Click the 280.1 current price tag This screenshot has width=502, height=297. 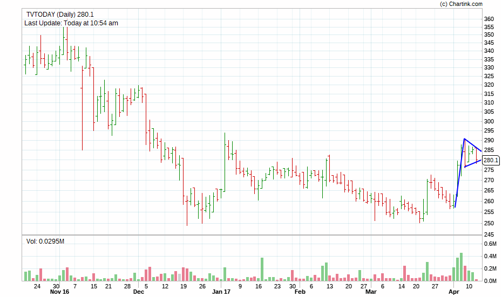(491, 160)
